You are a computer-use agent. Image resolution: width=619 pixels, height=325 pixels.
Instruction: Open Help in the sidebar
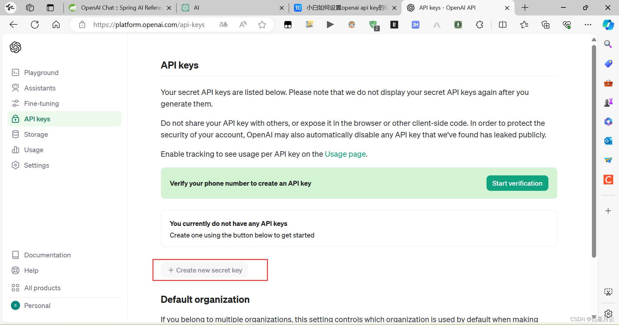(64, 271)
